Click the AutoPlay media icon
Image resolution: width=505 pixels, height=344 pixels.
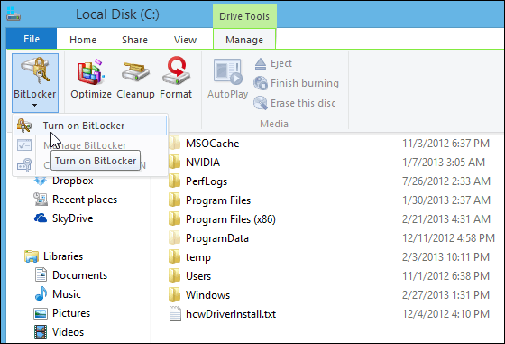[227, 71]
